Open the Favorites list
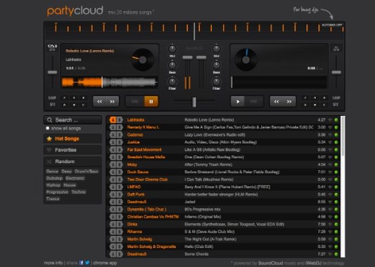 [73, 150]
